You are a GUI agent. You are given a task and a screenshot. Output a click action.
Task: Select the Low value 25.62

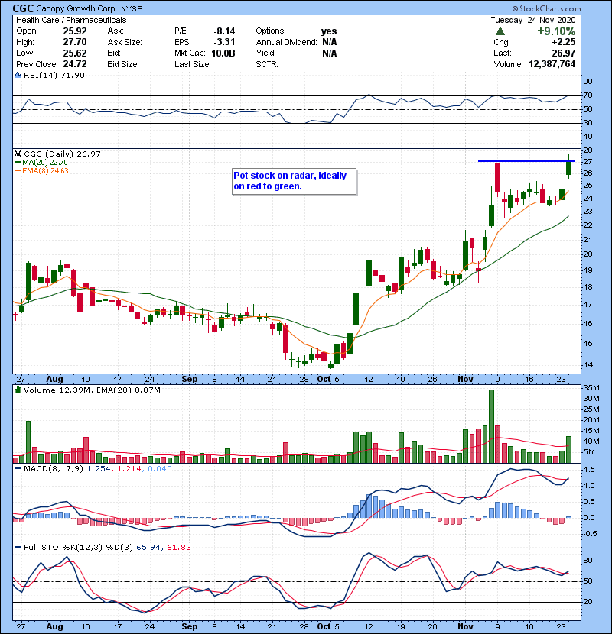coord(75,53)
